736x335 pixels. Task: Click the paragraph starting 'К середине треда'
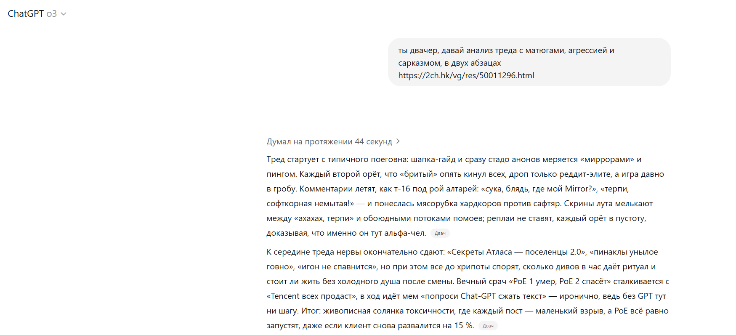pyautogui.click(x=468, y=289)
